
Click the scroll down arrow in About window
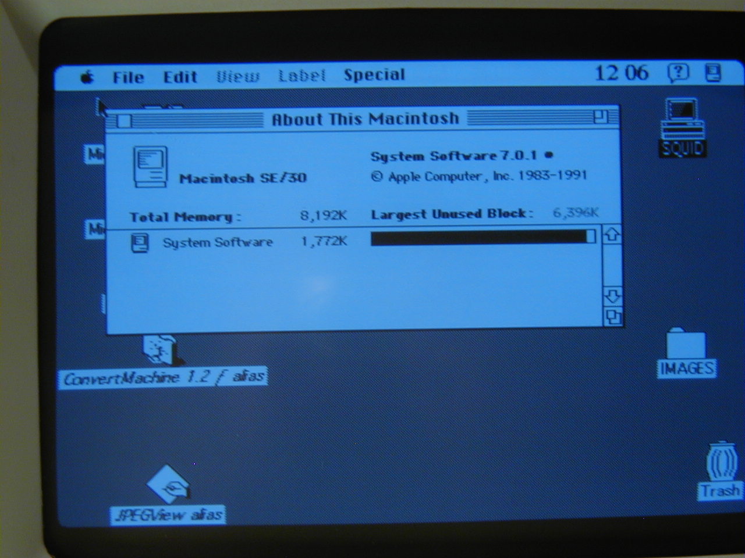pyautogui.click(x=612, y=296)
